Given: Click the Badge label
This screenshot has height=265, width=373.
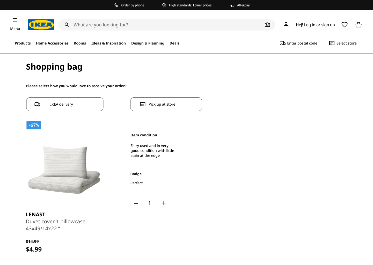Looking at the screenshot, I should 136,174.
